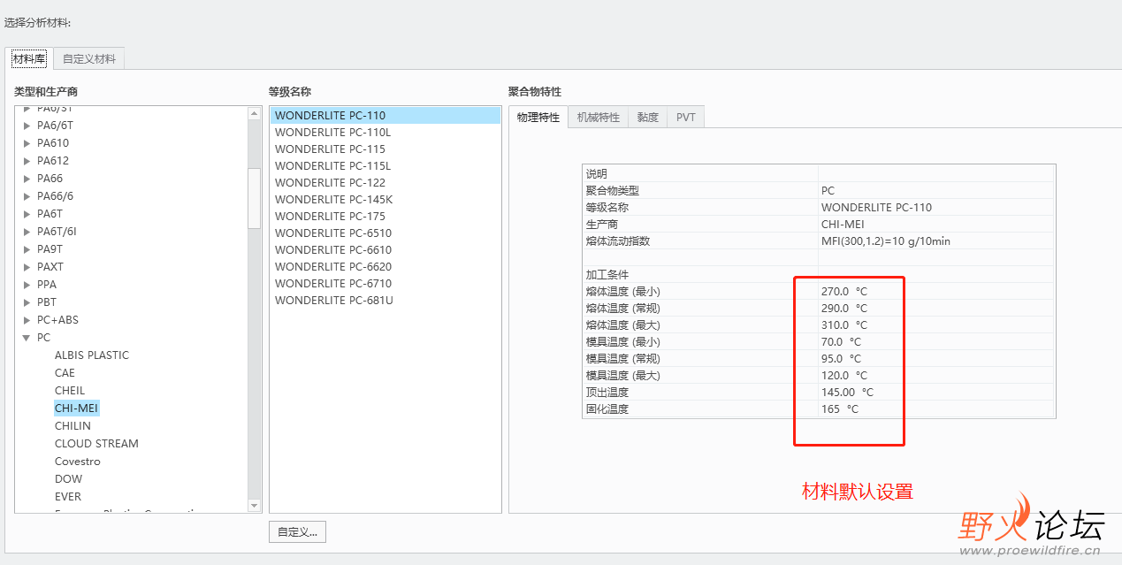Viewport: 1122px width, 565px height.
Task: Select DOW manufacturer
Action: click(68, 479)
